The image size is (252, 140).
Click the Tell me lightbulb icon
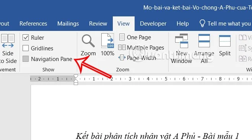click(202, 23)
